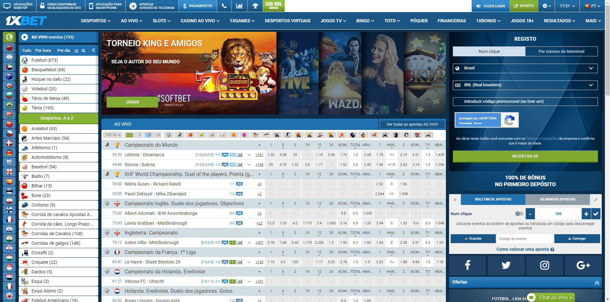610x302 pixels.
Task: Open PT language dropdown
Action: coord(592,6)
